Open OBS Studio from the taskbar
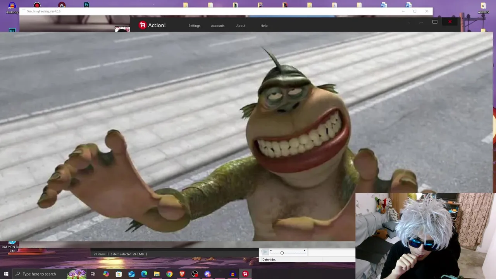496x279 pixels. (x=195, y=274)
